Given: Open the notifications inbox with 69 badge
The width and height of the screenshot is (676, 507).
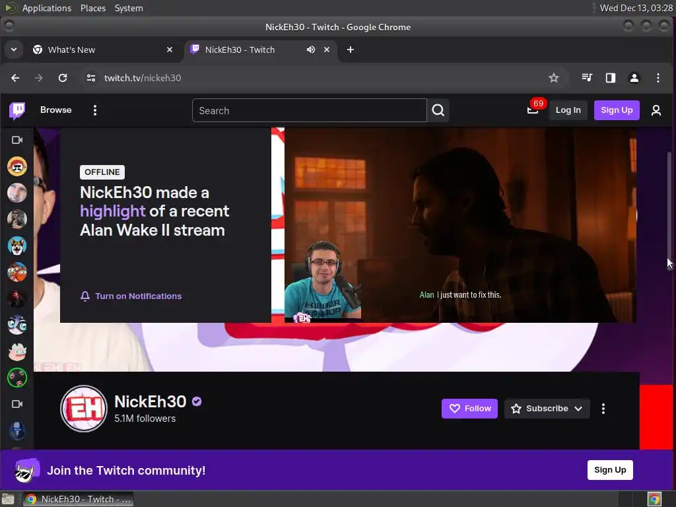Looking at the screenshot, I should click(x=533, y=110).
